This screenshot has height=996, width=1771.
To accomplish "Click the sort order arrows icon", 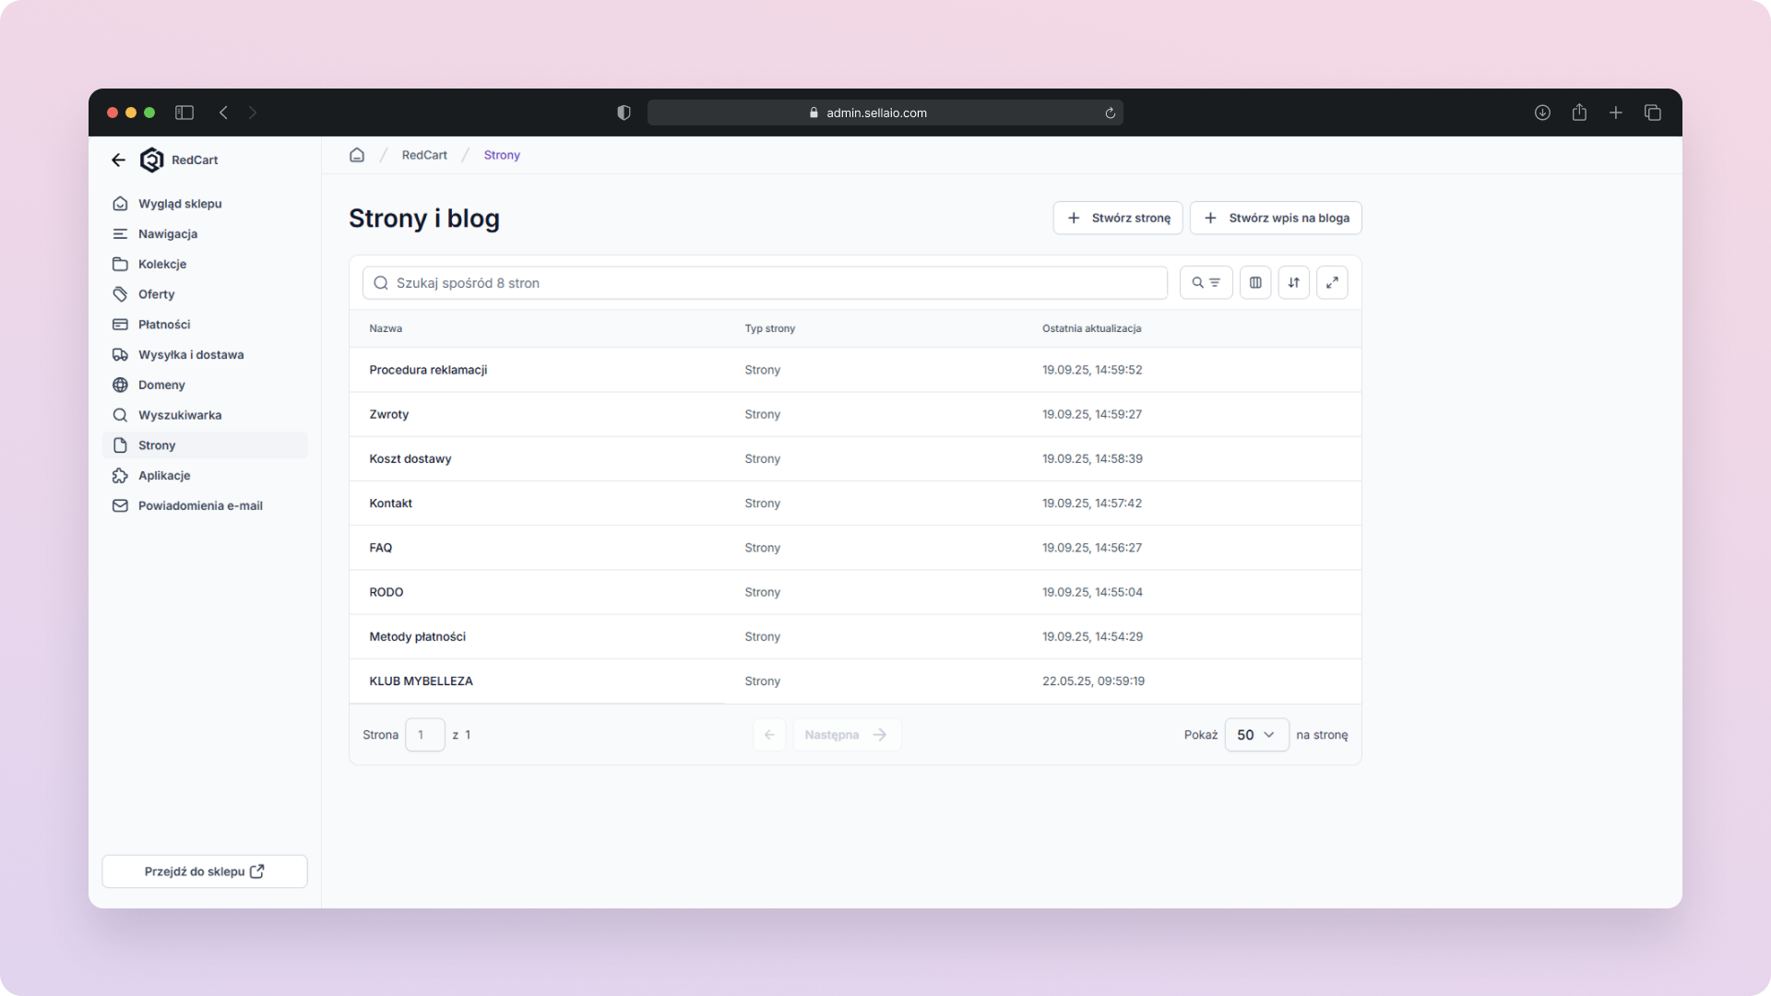I will pos(1293,283).
